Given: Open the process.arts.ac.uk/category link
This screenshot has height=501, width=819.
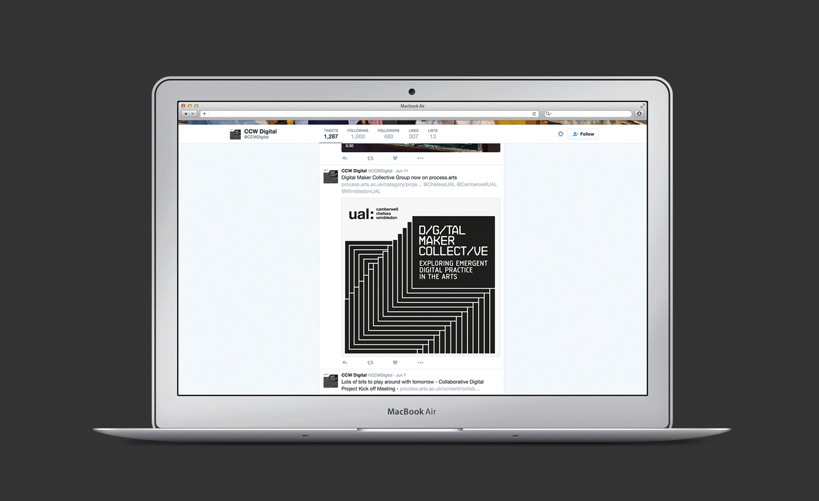Looking at the screenshot, I should pos(381,184).
